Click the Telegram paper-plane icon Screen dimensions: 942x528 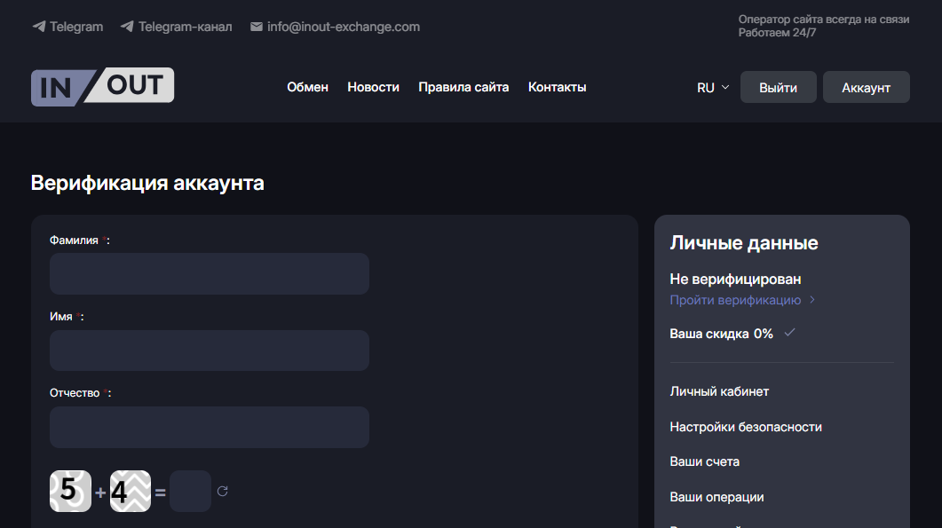[39, 27]
